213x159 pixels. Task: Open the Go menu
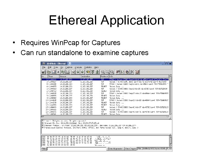62,67
